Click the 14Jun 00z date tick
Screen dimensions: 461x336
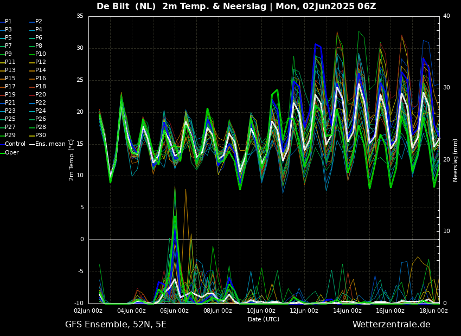pos(347,311)
